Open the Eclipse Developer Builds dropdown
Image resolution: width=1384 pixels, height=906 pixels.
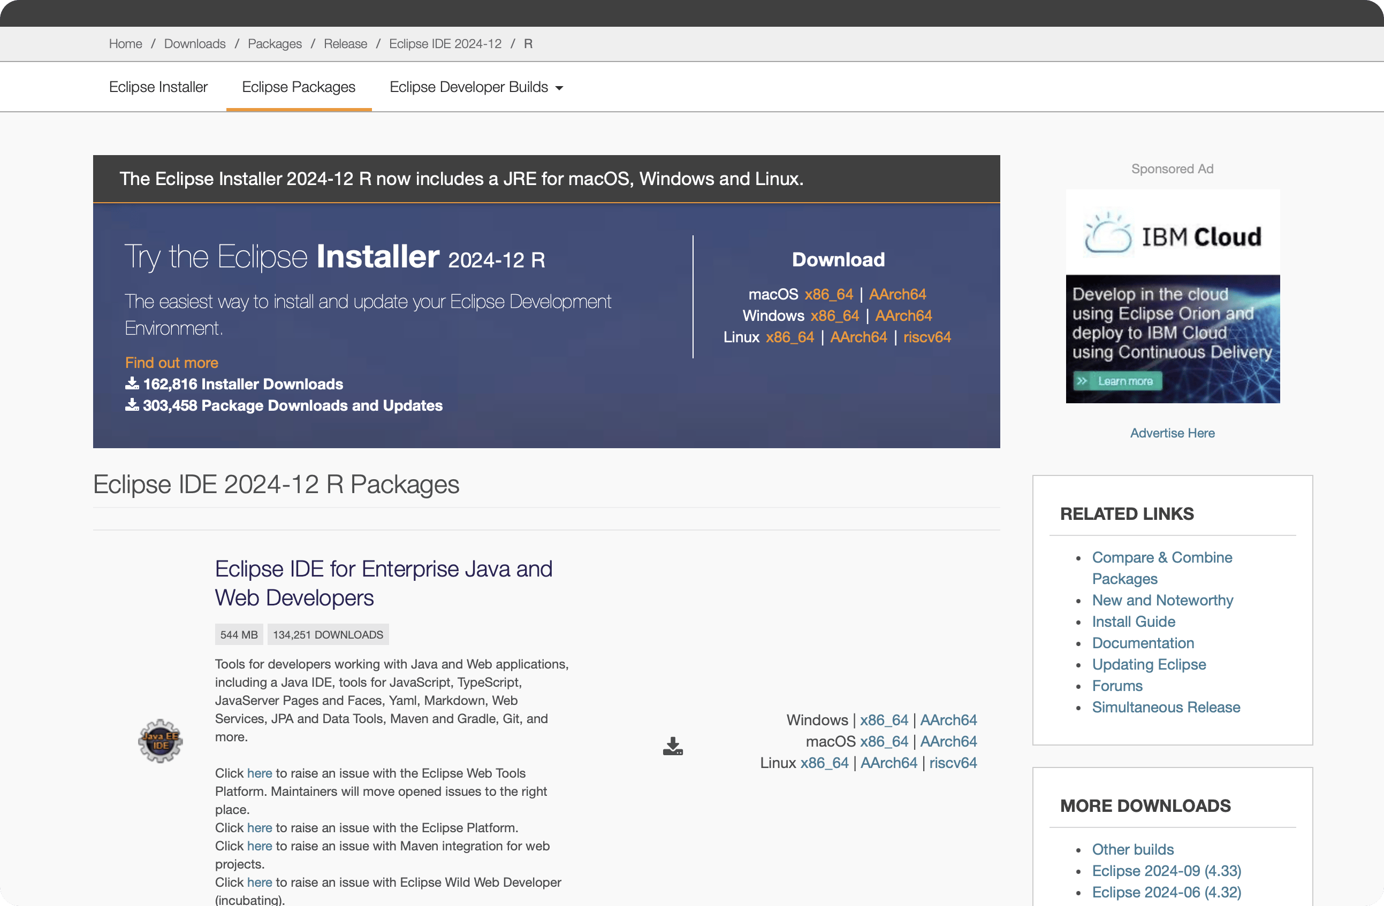(476, 87)
